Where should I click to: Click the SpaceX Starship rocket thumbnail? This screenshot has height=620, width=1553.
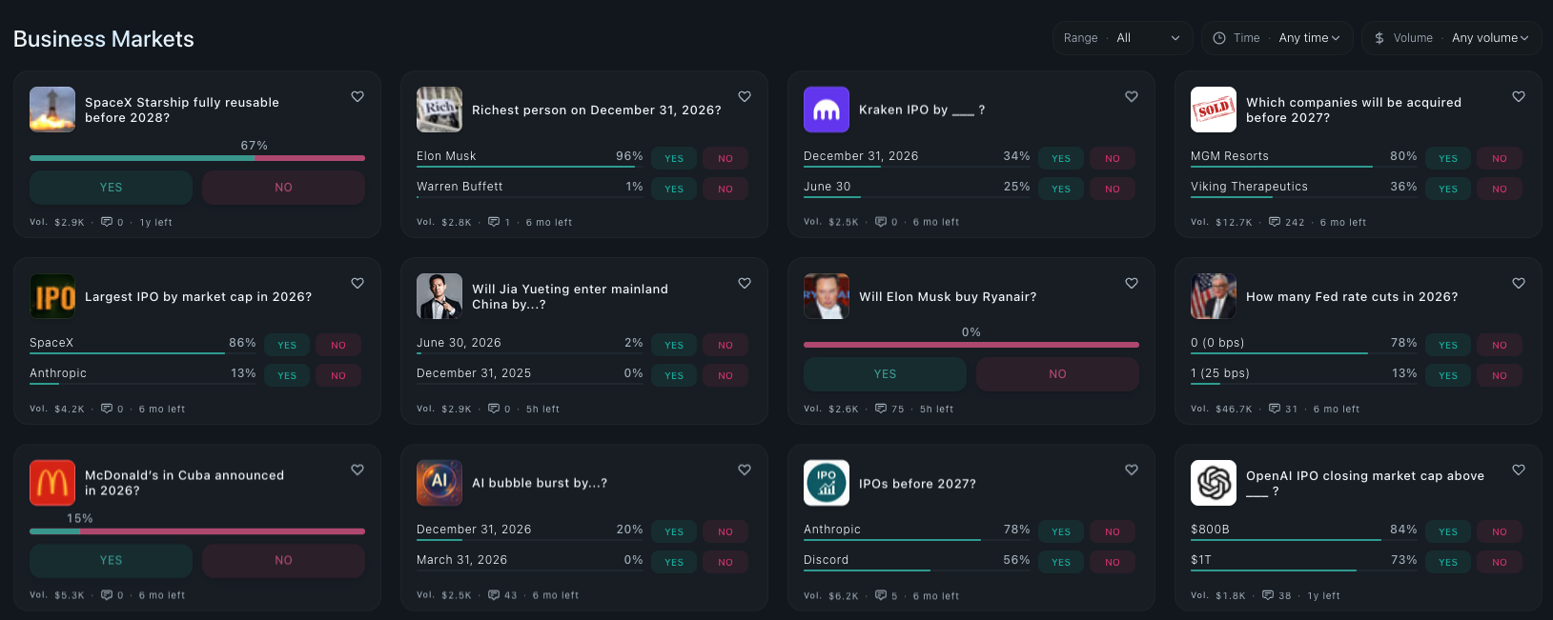pyautogui.click(x=52, y=110)
